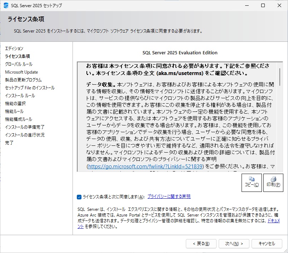The width and height of the screenshot is (288, 253).
Task: Select 完了 at the bottom of the step list
Action: (8, 143)
